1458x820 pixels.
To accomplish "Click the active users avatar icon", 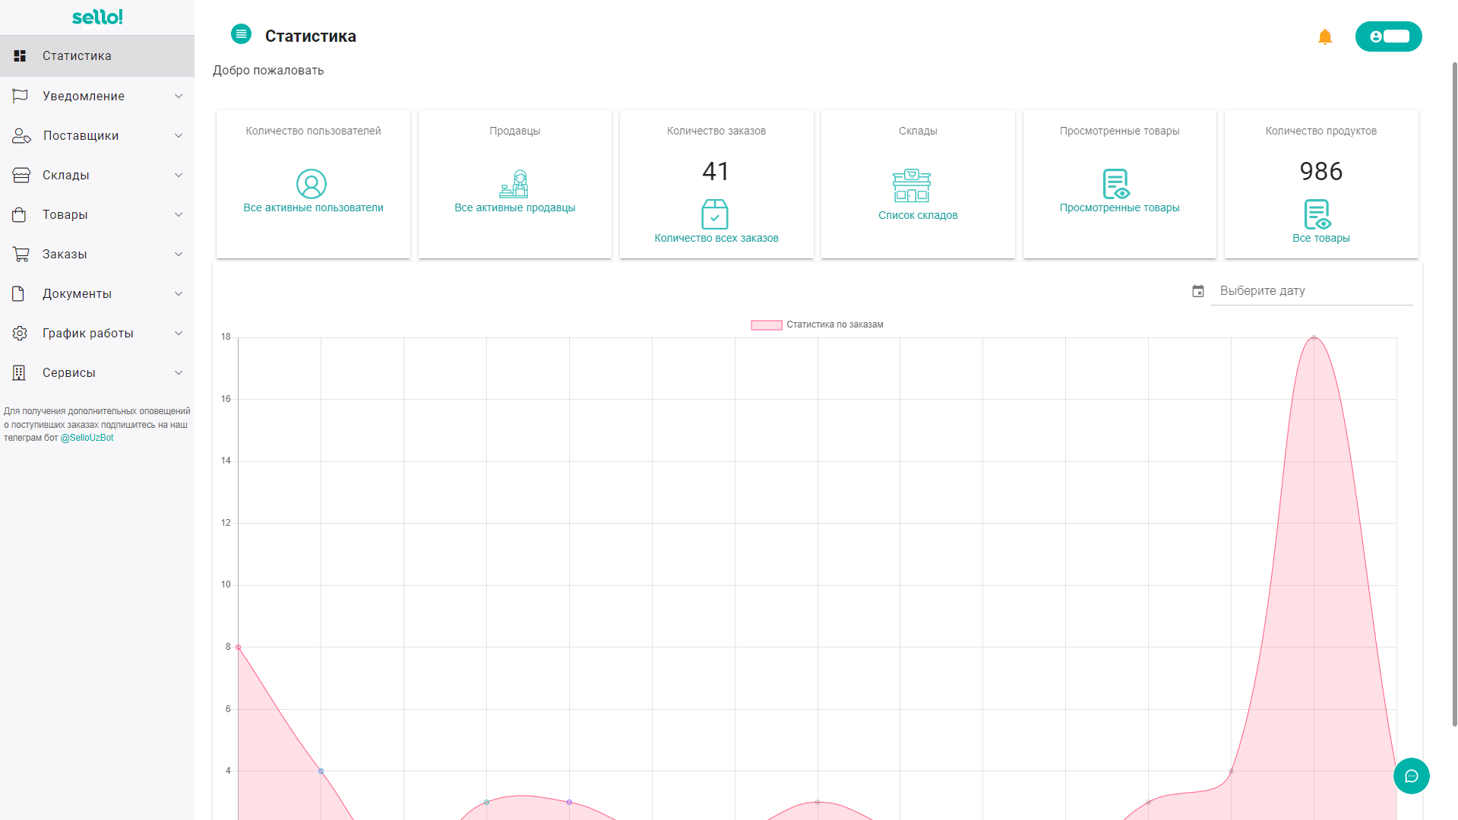I will 312,184.
